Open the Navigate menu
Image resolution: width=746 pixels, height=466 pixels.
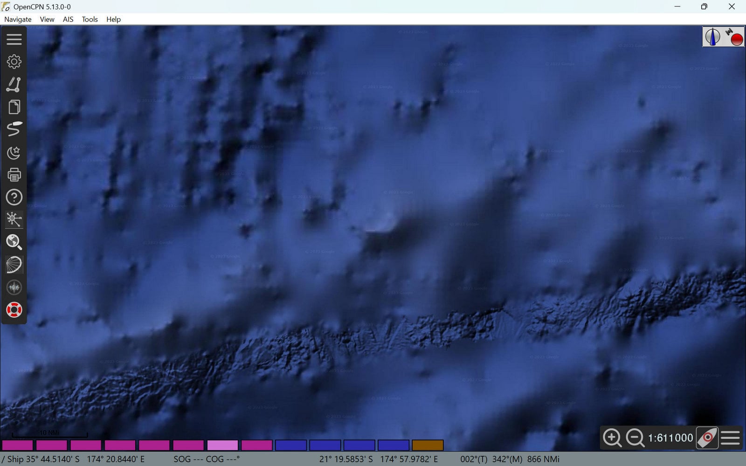tap(18, 19)
